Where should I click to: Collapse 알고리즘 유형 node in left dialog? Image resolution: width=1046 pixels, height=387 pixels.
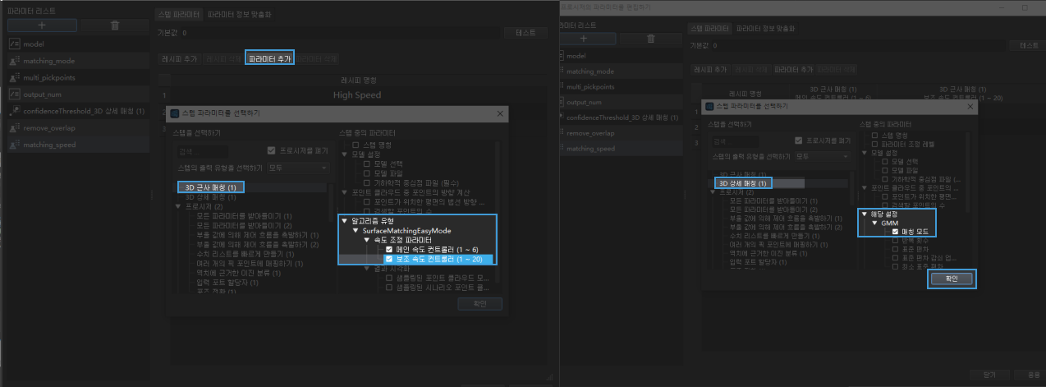(x=345, y=221)
